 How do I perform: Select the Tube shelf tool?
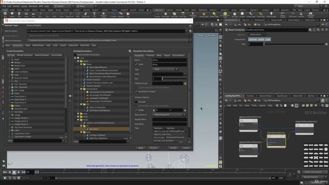point(19,14)
